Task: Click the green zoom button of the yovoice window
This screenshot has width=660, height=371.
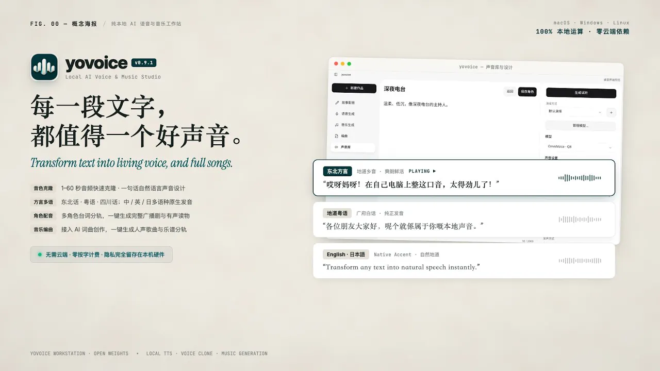Action: pyautogui.click(x=349, y=64)
